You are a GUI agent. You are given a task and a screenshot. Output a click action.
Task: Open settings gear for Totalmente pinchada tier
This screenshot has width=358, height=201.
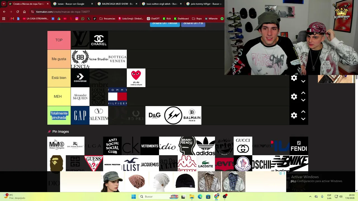tap(294, 115)
